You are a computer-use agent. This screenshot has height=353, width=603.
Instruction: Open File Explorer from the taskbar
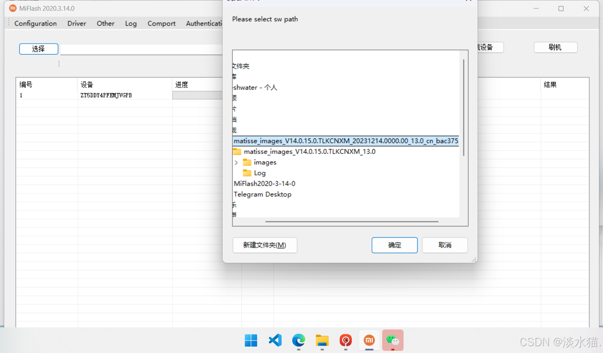322,340
